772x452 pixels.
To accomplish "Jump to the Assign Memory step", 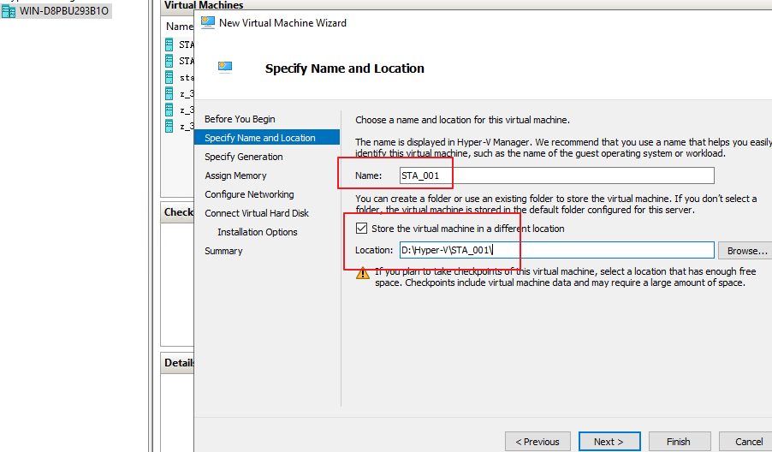I will (x=235, y=175).
